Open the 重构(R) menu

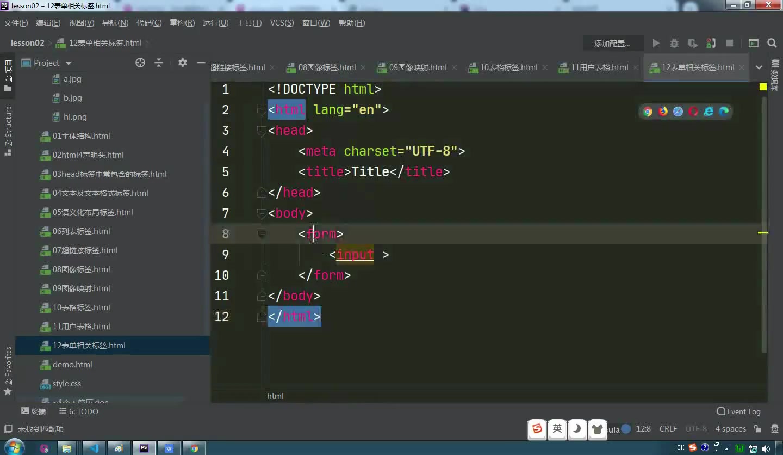point(182,23)
